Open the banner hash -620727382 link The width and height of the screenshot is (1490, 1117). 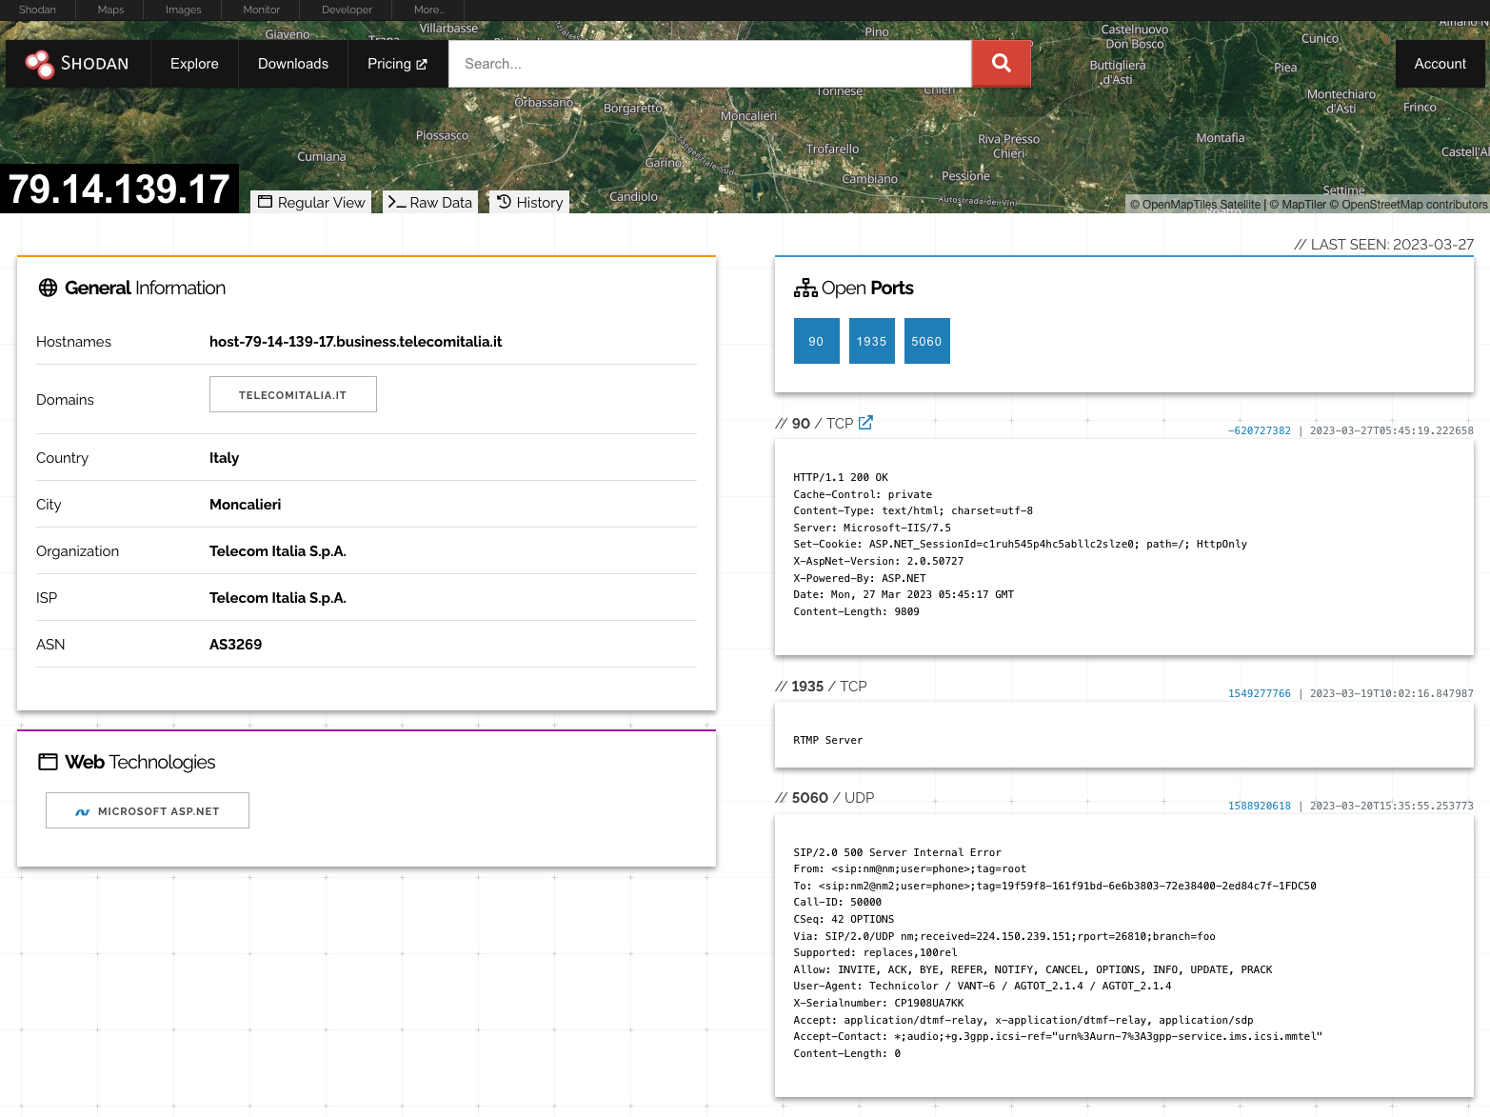click(x=1259, y=430)
